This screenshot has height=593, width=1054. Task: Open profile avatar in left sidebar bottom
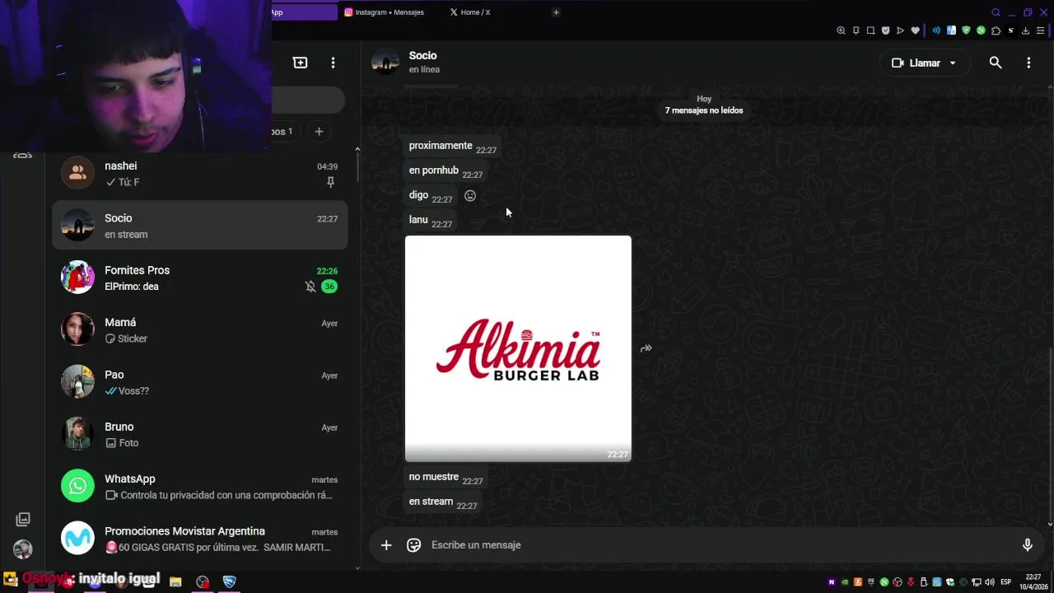23,549
